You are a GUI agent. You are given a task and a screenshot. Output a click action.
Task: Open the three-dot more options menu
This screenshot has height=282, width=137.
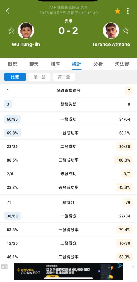(x=128, y=11)
